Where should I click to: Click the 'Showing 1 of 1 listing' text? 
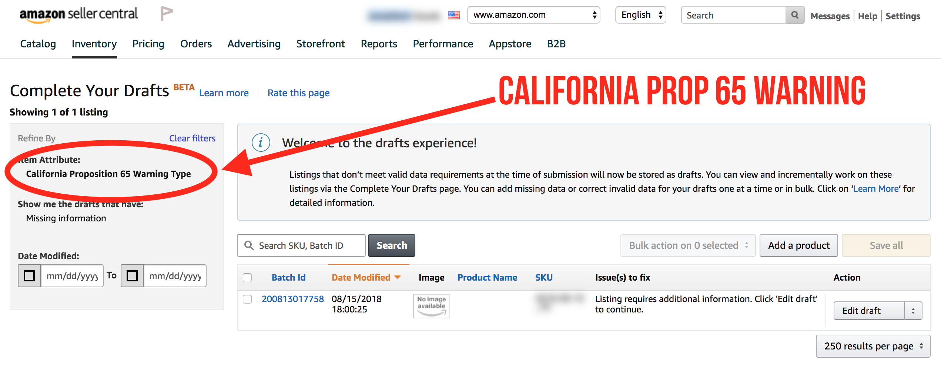click(x=58, y=112)
